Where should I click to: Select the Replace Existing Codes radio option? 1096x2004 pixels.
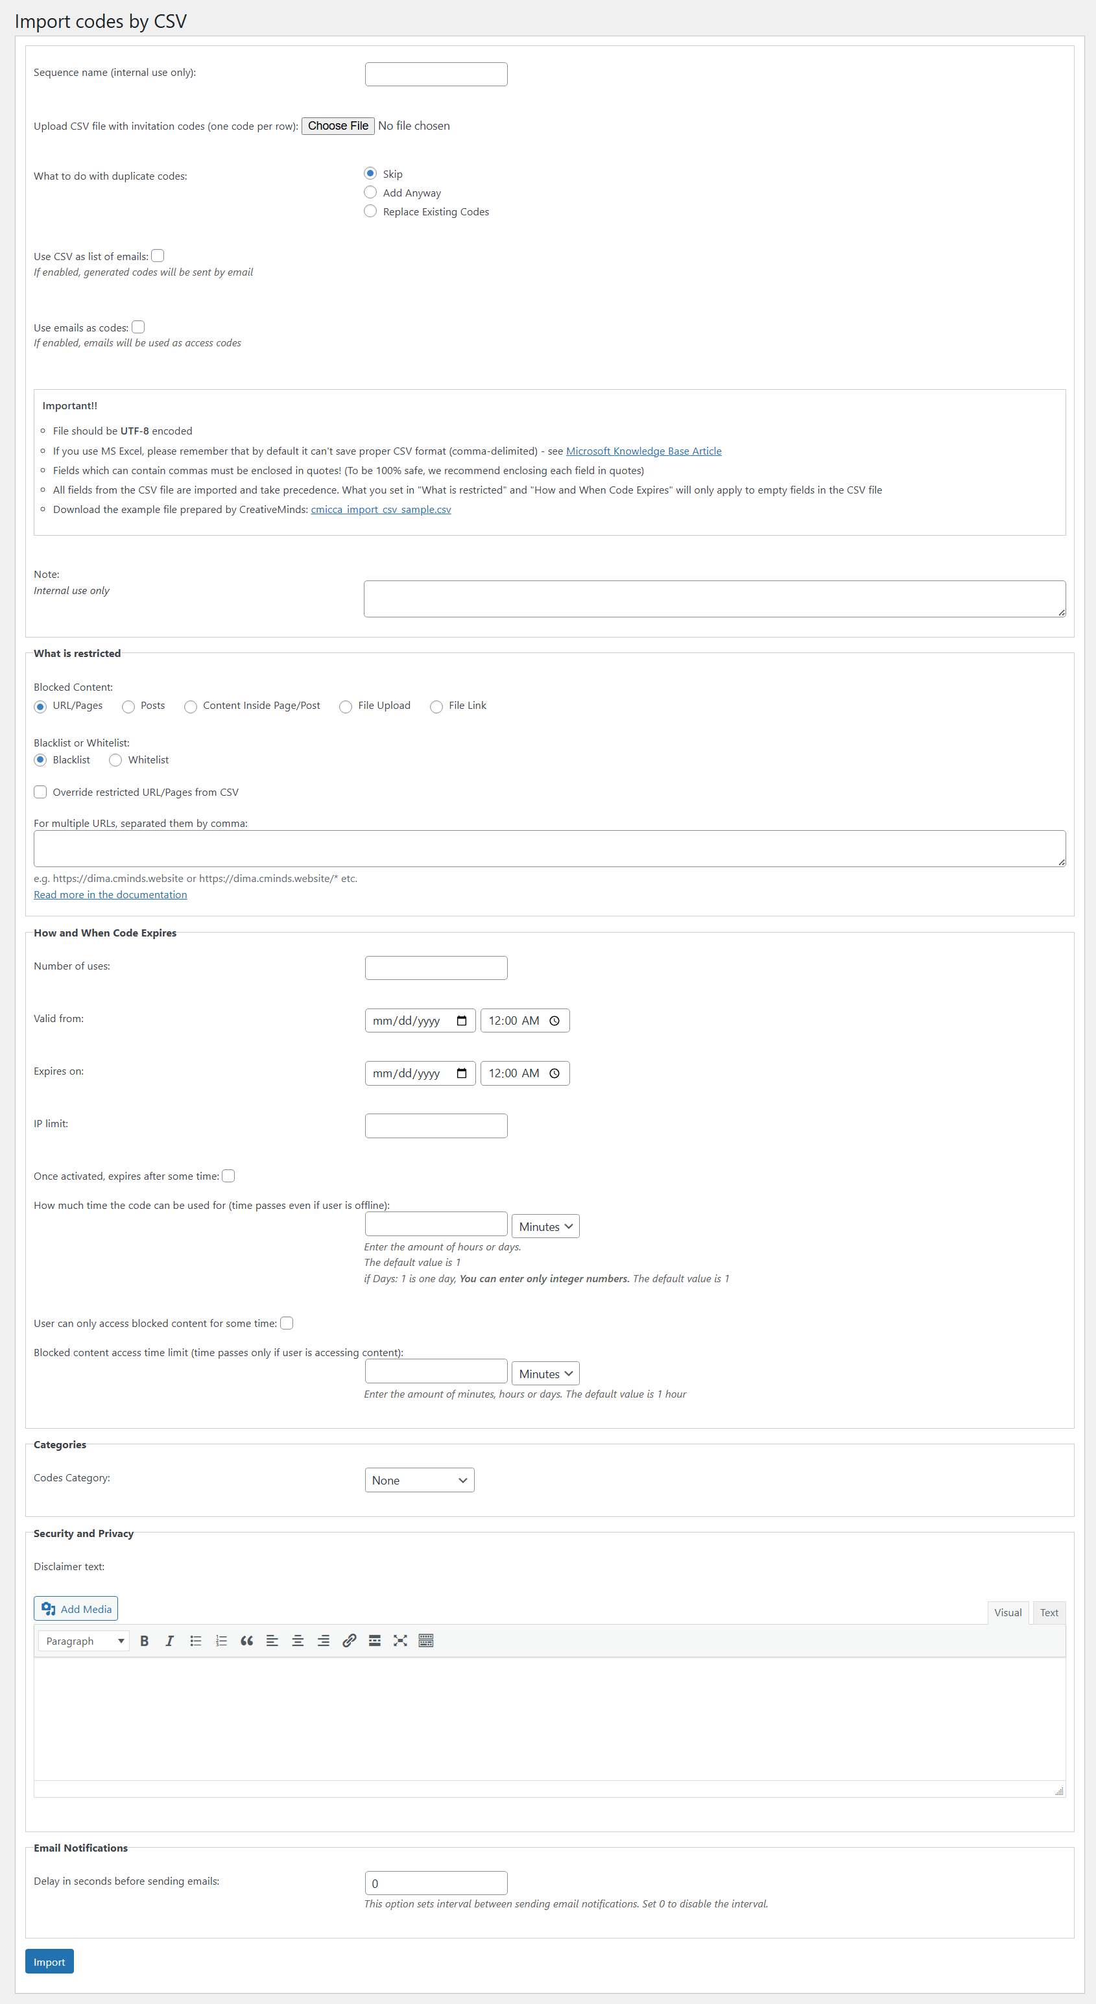click(370, 211)
